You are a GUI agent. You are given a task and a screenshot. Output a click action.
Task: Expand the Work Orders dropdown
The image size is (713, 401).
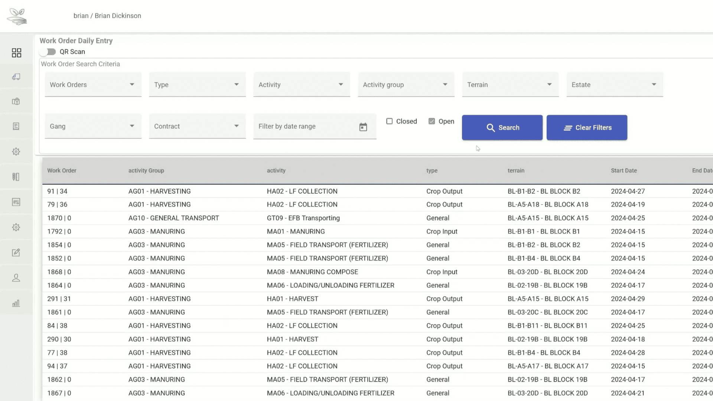click(93, 85)
